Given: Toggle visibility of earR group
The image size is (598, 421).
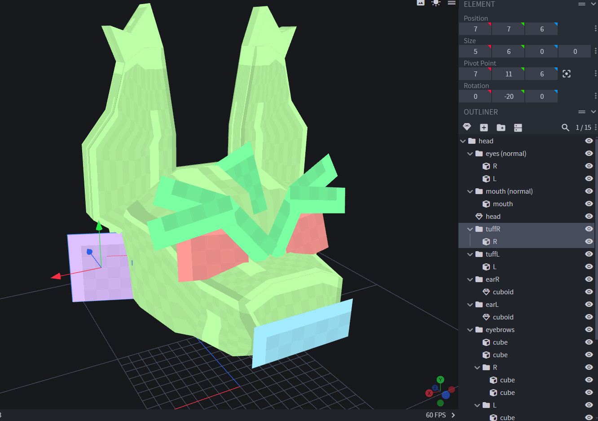Looking at the screenshot, I should click(x=589, y=279).
